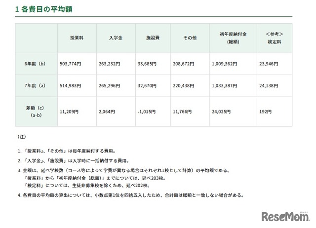Click the cell 24,138円
This screenshot has width=316, height=228.
tap(275, 86)
